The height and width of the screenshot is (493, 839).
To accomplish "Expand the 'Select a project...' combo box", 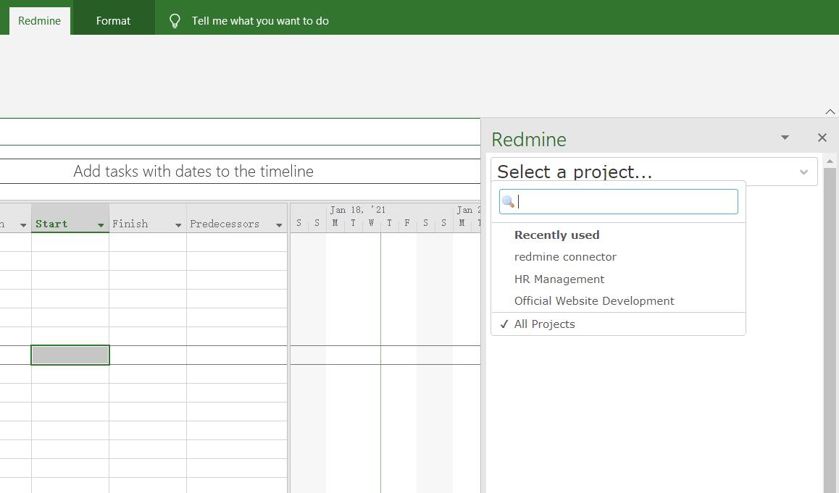I will (x=654, y=172).
